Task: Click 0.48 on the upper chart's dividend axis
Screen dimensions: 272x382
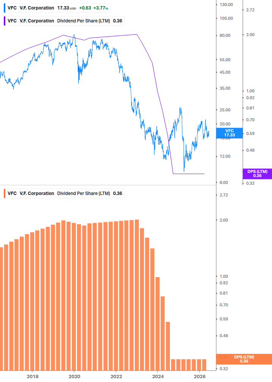Action: coord(250,150)
